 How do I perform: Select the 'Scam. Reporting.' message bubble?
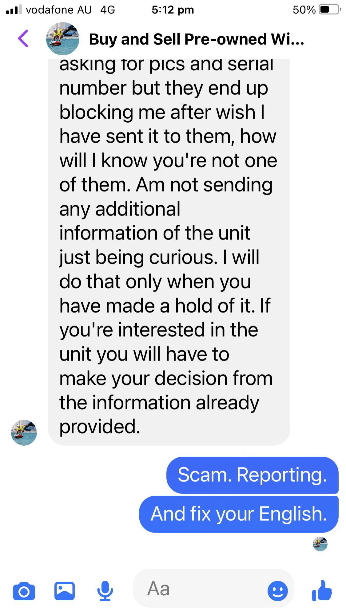click(253, 475)
